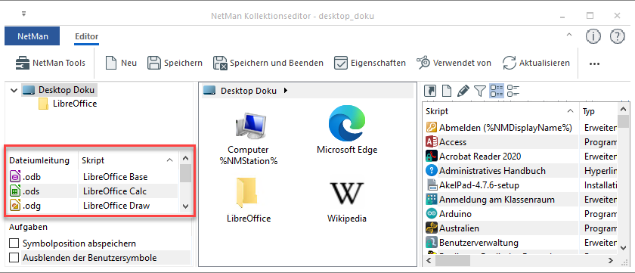The height and width of the screenshot is (273, 635).
Task: Click the Australien script icon
Action: point(431,228)
